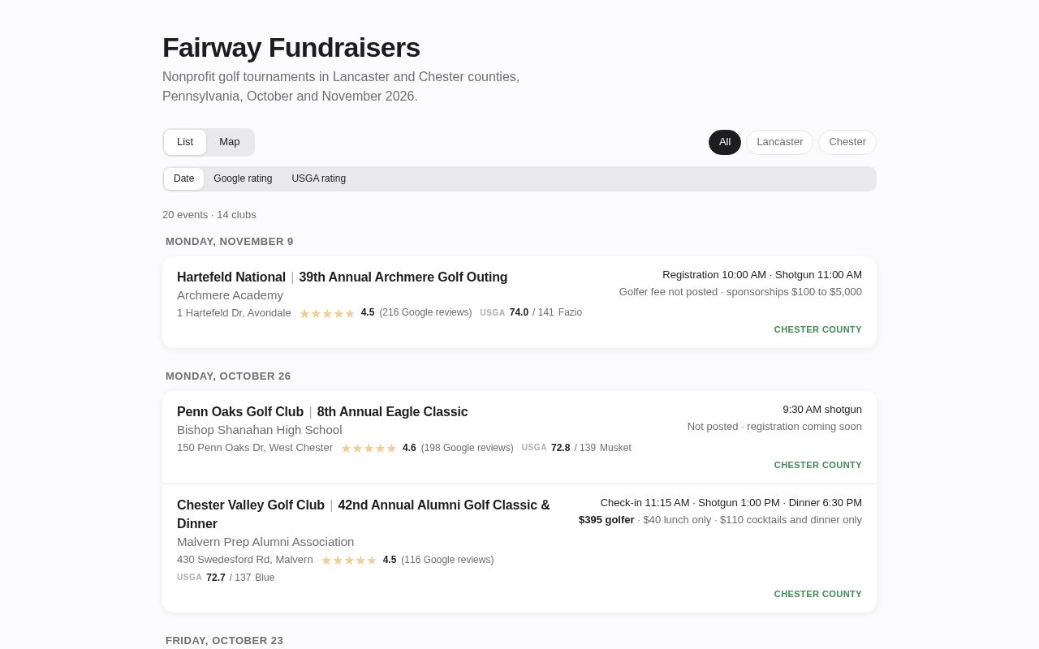1039x649 pixels.
Task: Filter events to Lancaster county
Action: 779,142
